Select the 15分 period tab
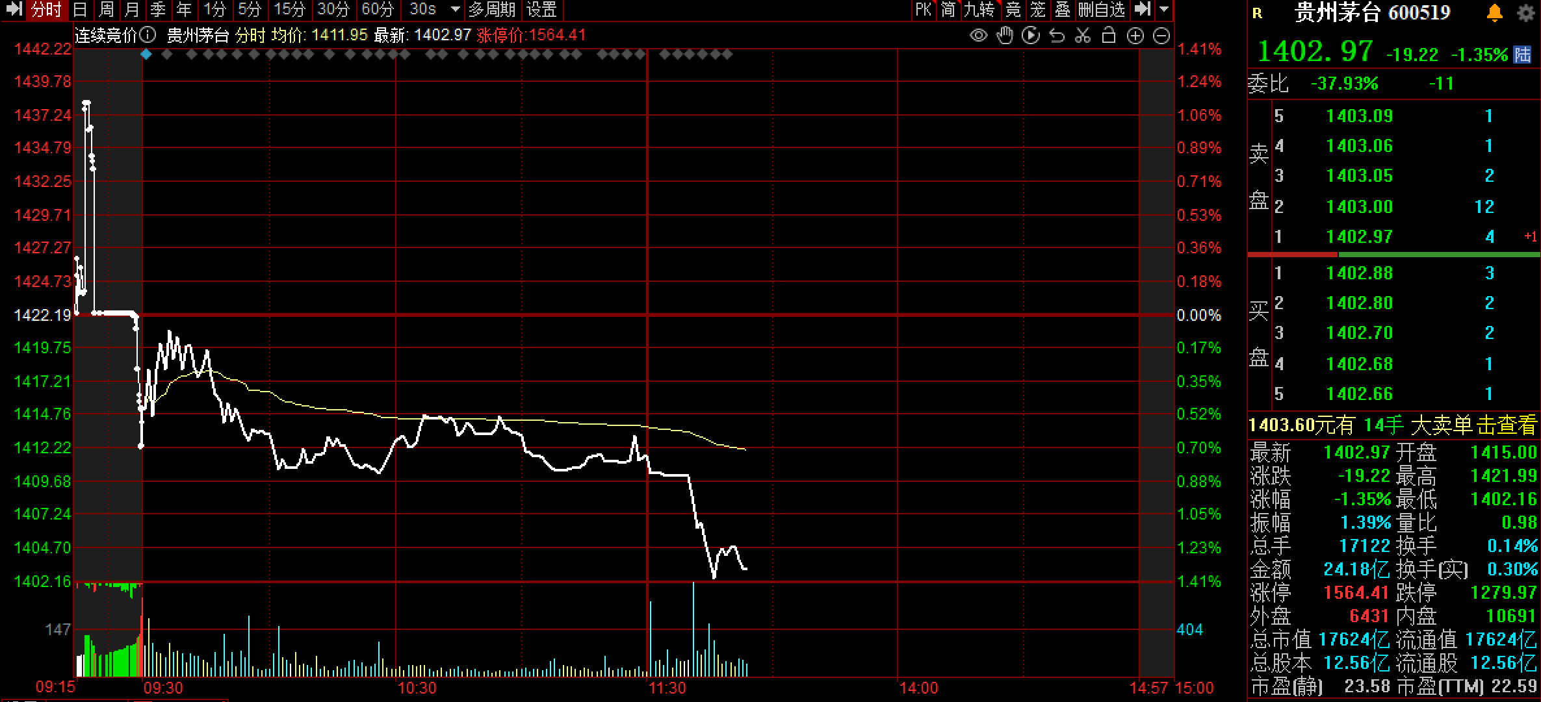The image size is (1541, 702). point(289,9)
